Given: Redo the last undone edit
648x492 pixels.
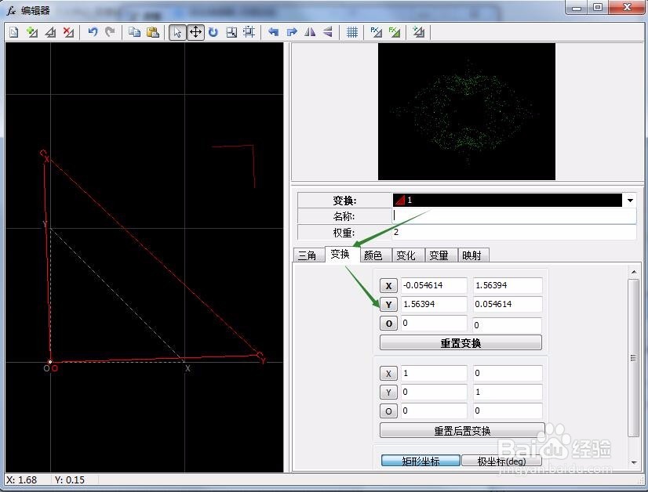Looking at the screenshot, I should point(110,32).
